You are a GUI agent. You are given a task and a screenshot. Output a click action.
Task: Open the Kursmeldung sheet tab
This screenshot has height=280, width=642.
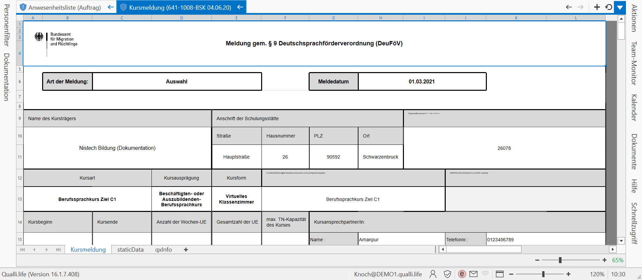coord(88,250)
